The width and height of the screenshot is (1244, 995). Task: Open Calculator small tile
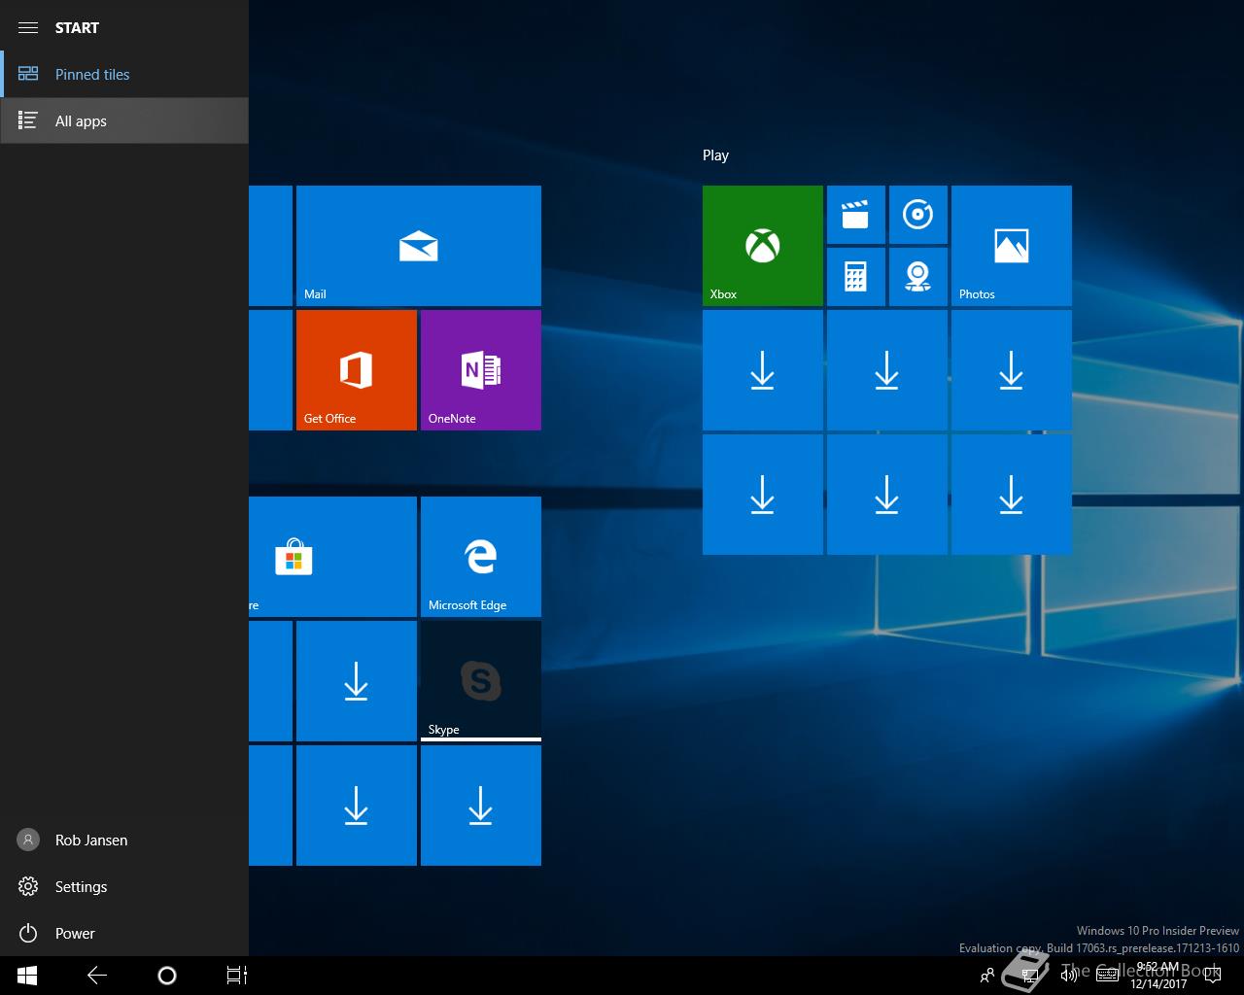pos(856,277)
